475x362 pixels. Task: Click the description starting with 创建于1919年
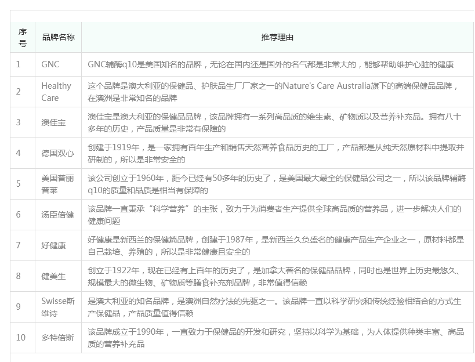[275, 153]
